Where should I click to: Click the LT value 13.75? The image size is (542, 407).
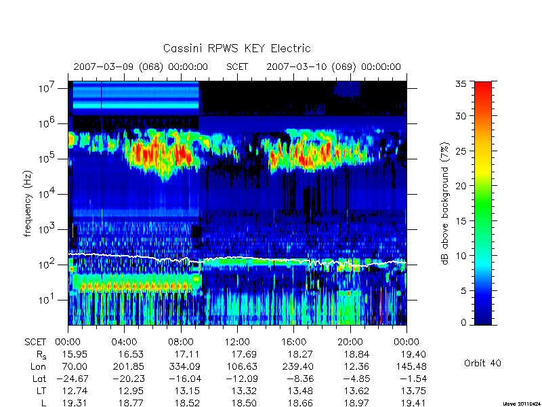tap(413, 391)
